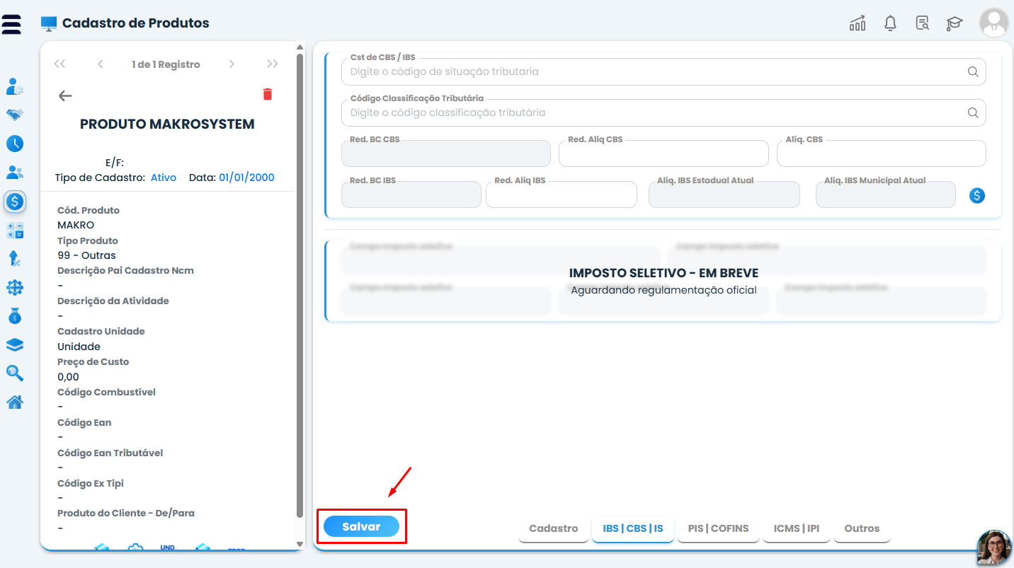
Task: Click the '01/01/2000' date value
Action: (246, 178)
